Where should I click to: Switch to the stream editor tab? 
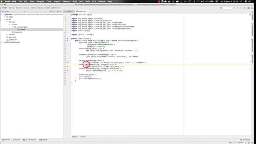[x=69, y=12]
